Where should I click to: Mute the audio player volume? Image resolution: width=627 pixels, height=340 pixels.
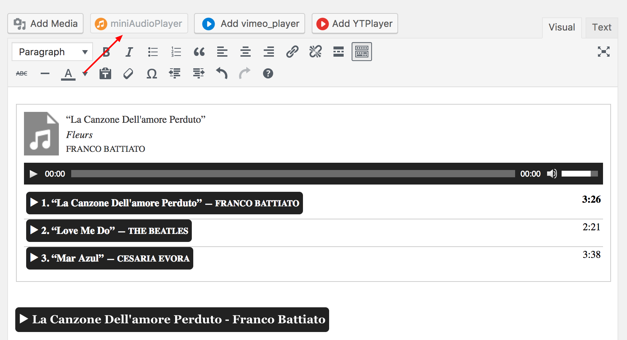(x=552, y=174)
